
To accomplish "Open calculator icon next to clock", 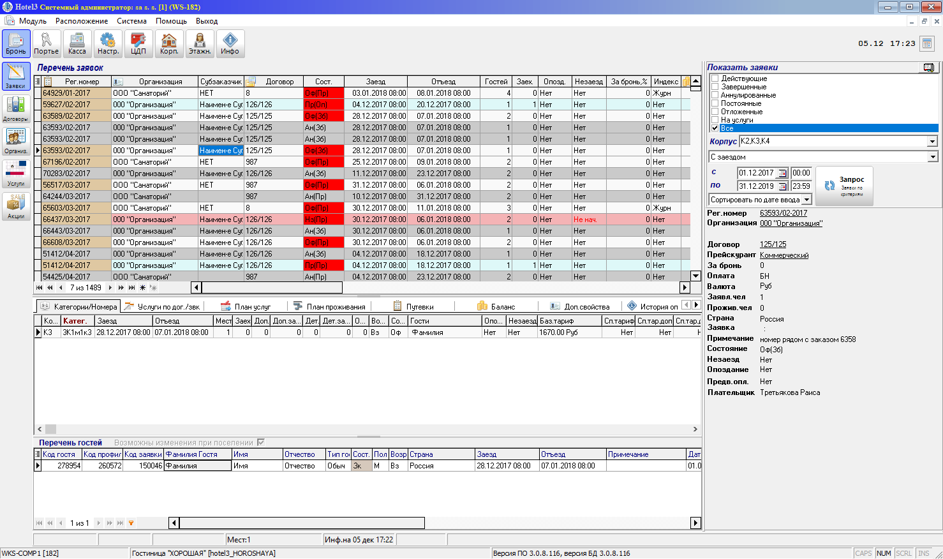I will [x=928, y=43].
